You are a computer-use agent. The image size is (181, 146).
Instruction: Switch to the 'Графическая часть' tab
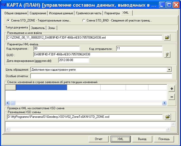88,13
